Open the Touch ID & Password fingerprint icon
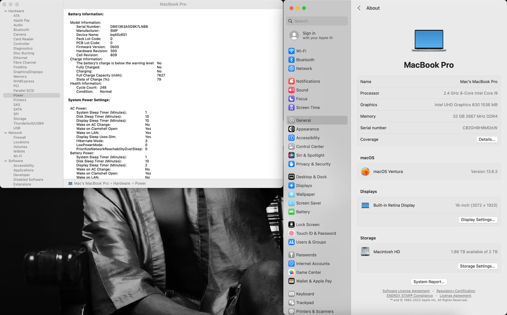507x315 pixels. (x=291, y=233)
